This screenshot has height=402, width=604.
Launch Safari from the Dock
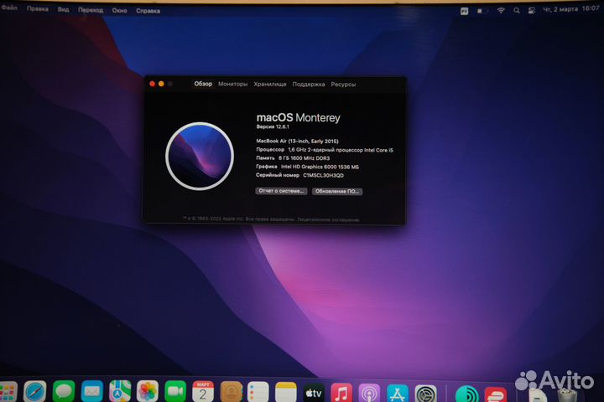click(35, 392)
